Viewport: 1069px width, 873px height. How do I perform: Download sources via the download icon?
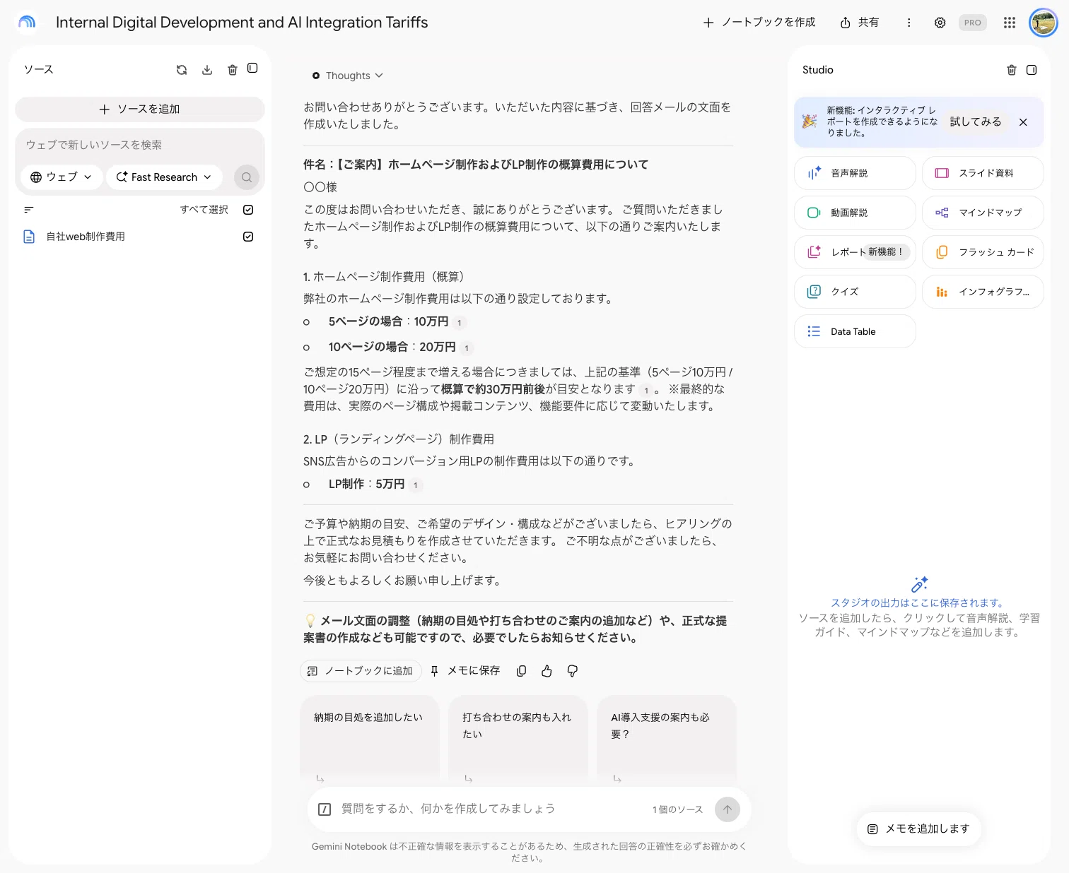(207, 69)
